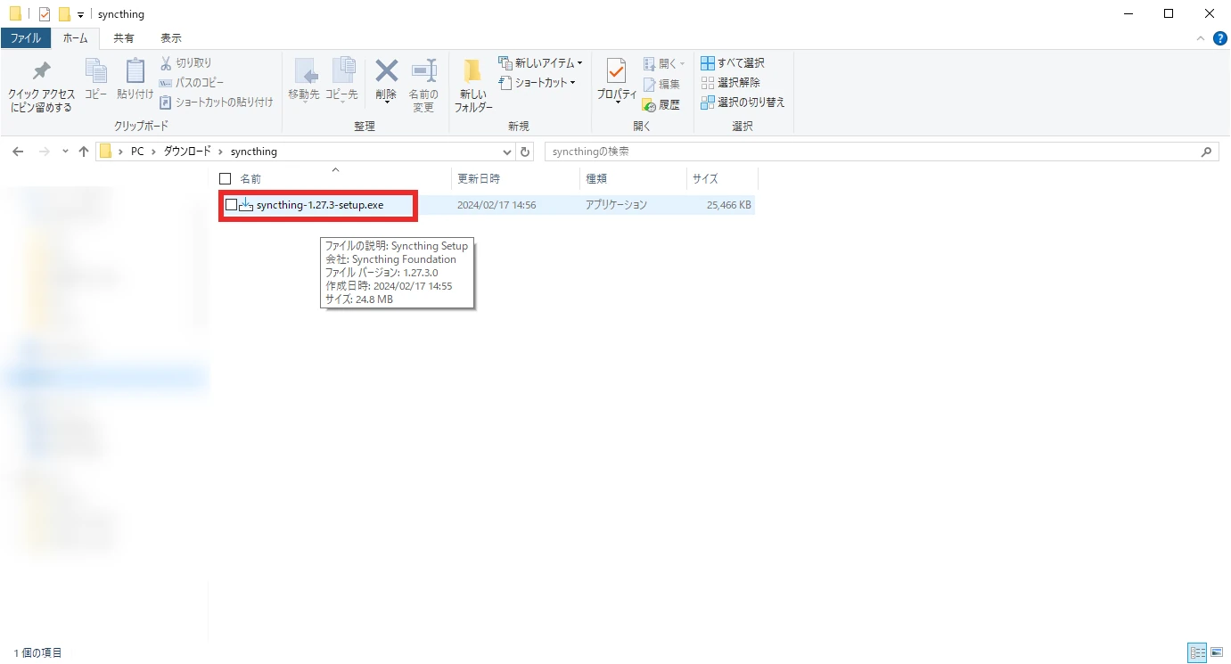1231x664 pixels.
Task: Click the Delete (削除) red X button
Action: coord(386,81)
